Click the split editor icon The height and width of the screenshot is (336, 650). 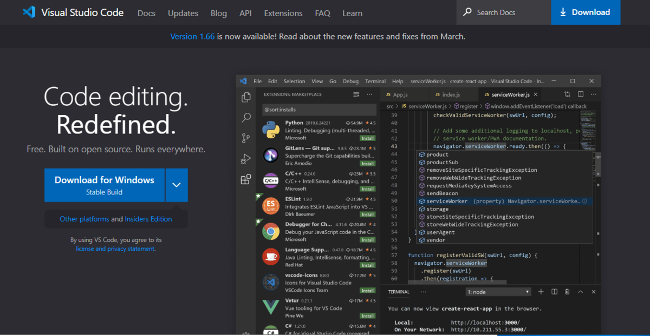coord(580,95)
